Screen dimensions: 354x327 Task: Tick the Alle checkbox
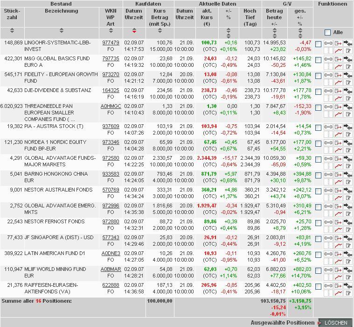(327, 33)
